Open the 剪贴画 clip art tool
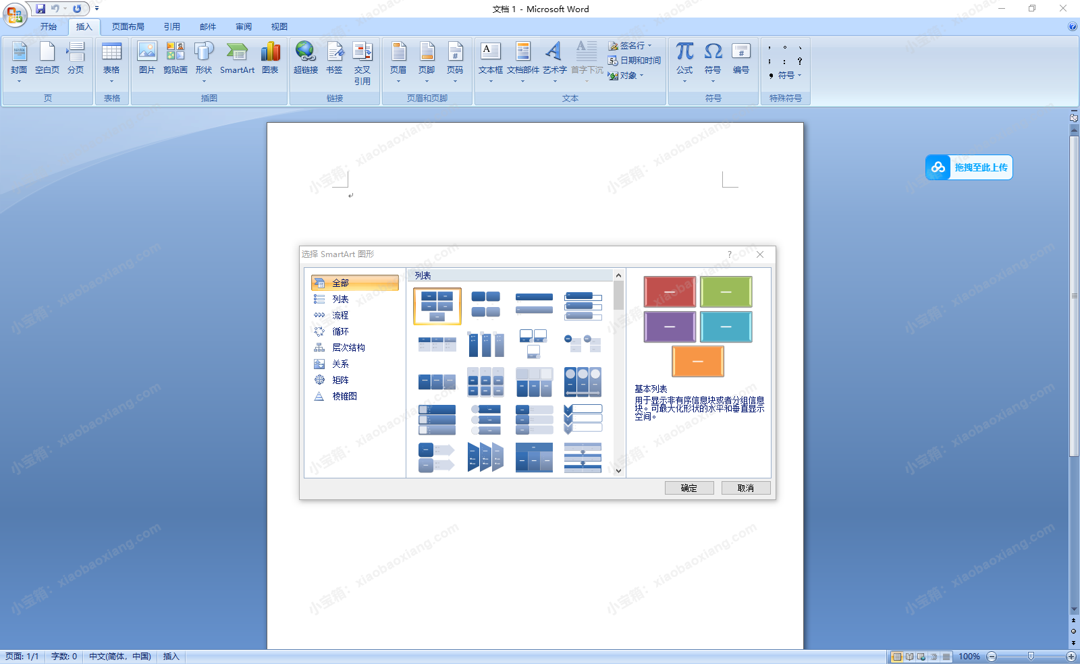 point(175,59)
